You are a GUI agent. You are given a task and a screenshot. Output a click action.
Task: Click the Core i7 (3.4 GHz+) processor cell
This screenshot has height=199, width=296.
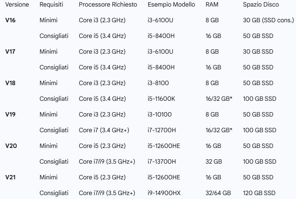[x=104, y=130]
